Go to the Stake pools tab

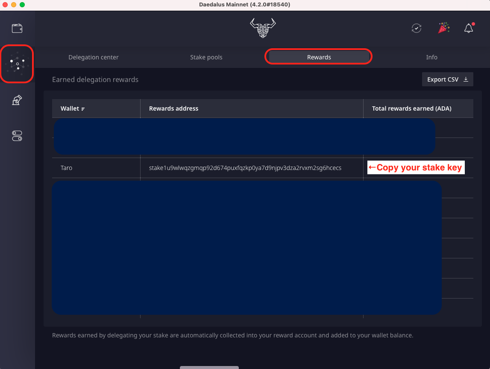(206, 57)
